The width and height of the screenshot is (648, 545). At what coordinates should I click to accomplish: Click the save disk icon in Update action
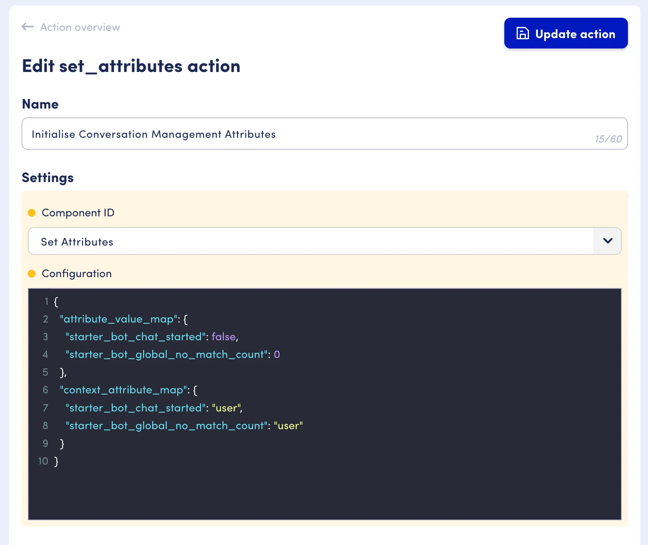tap(522, 33)
